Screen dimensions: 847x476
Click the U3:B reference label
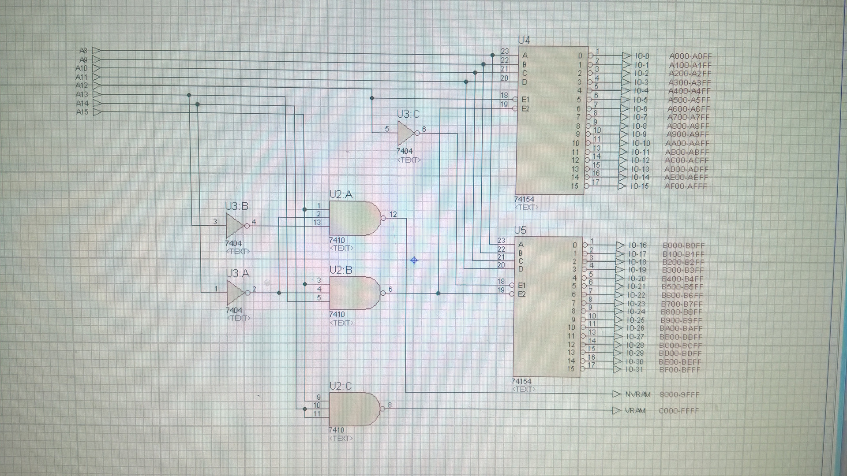236,206
